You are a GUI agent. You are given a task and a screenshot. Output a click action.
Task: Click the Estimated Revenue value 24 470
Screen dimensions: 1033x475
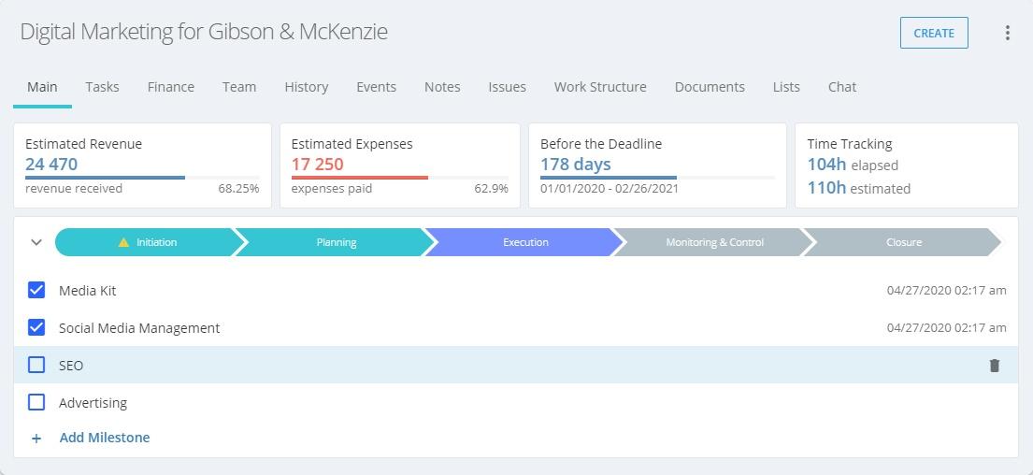point(51,164)
